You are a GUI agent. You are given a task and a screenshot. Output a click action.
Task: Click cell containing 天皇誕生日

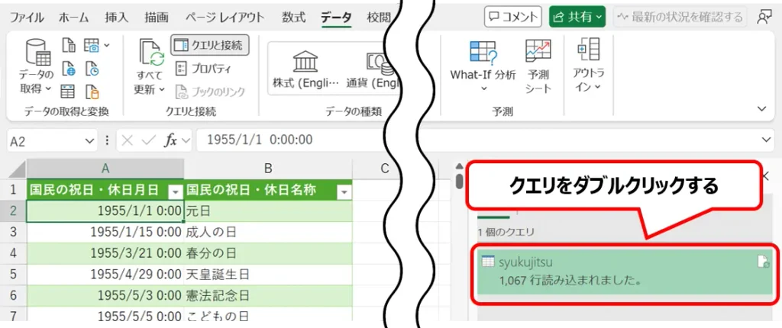pos(268,274)
